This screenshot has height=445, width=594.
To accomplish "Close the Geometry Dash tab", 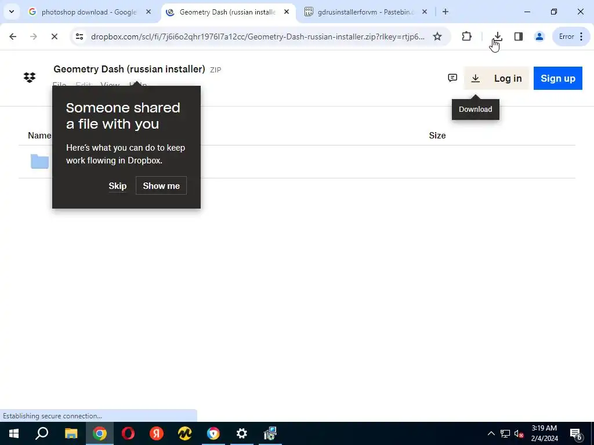I will pyautogui.click(x=287, y=12).
